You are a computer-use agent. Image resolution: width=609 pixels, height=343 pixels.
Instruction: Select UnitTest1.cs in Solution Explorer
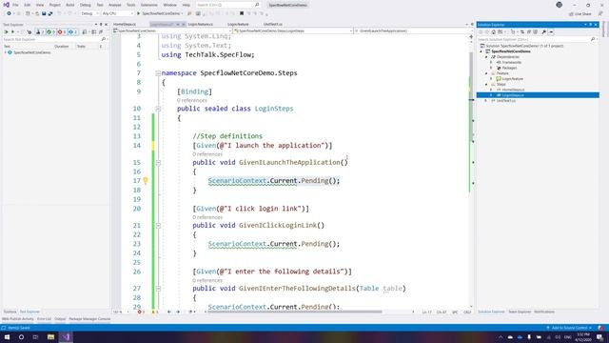pos(505,101)
